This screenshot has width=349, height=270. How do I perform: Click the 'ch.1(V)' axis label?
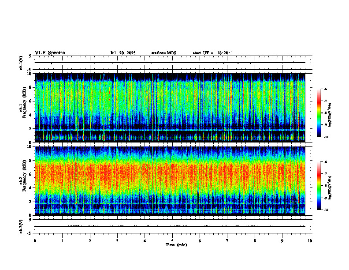click(x=21, y=63)
